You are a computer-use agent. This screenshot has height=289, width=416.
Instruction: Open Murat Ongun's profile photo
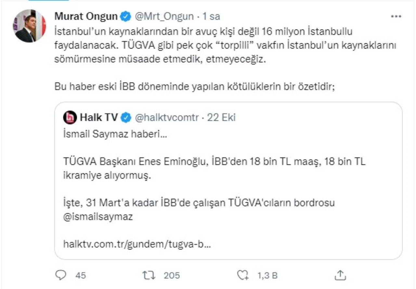29,26
